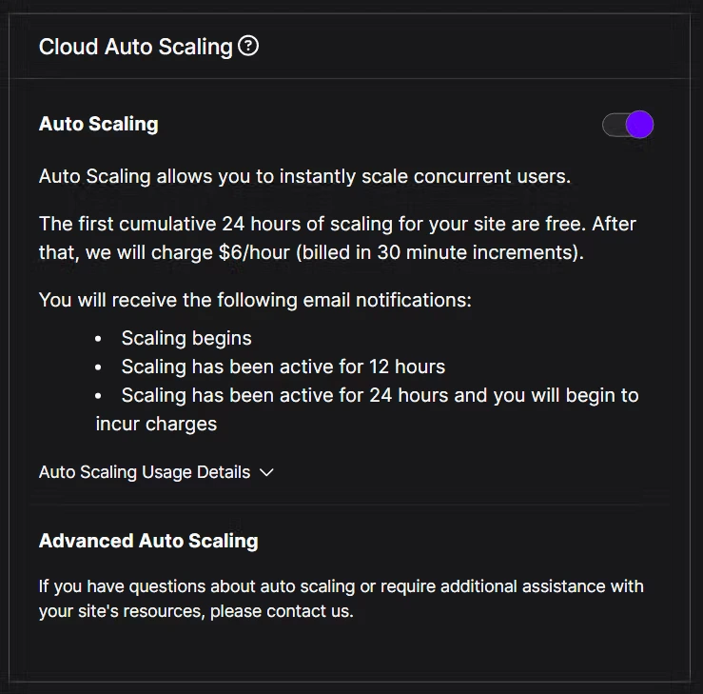Click the Advanced Auto Scaling heading
This screenshot has width=703, height=694.
pyautogui.click(x=148, y=541)
